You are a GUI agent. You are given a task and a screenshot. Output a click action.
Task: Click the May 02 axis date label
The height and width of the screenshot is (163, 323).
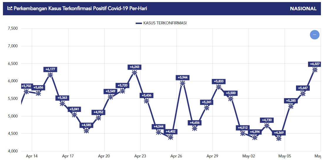click(x=249, y=156)
